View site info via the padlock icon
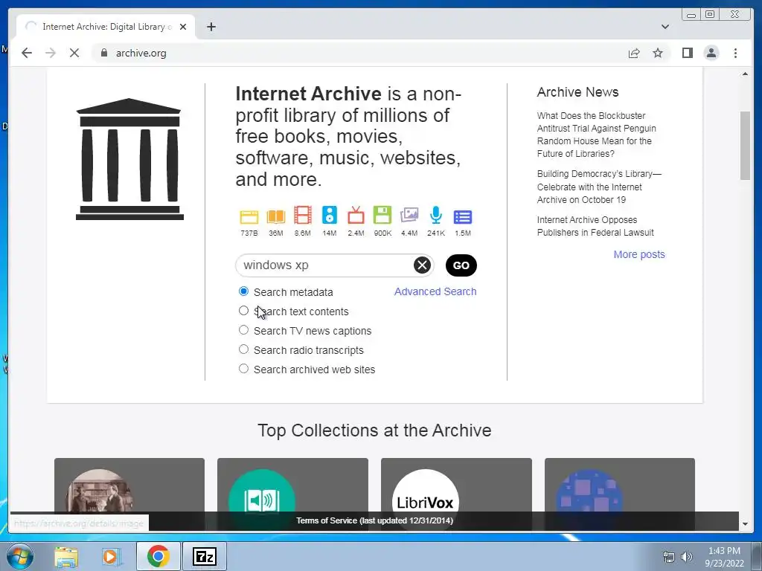 click(104, 53)
